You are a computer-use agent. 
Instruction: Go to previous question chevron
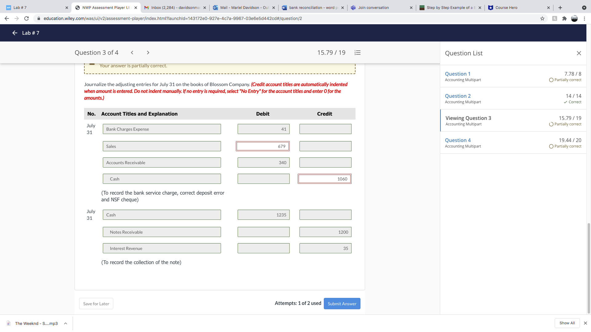coord(132,53)
